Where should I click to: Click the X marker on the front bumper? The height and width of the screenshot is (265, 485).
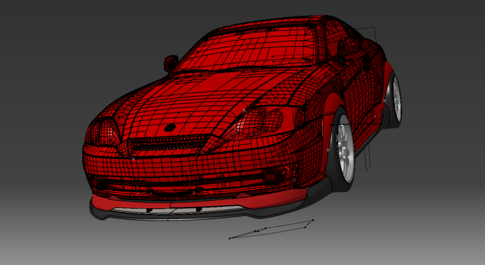pos(133,159)
